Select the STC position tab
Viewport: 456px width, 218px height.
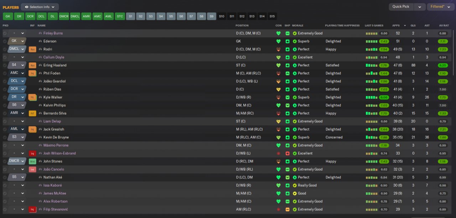[x=120, y=16]
